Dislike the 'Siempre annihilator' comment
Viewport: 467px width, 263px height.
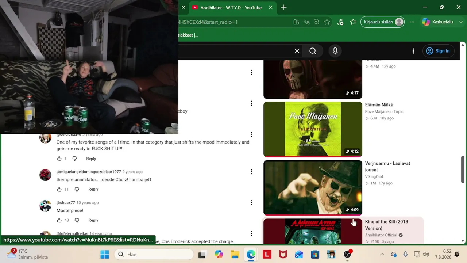coord(77,189)
